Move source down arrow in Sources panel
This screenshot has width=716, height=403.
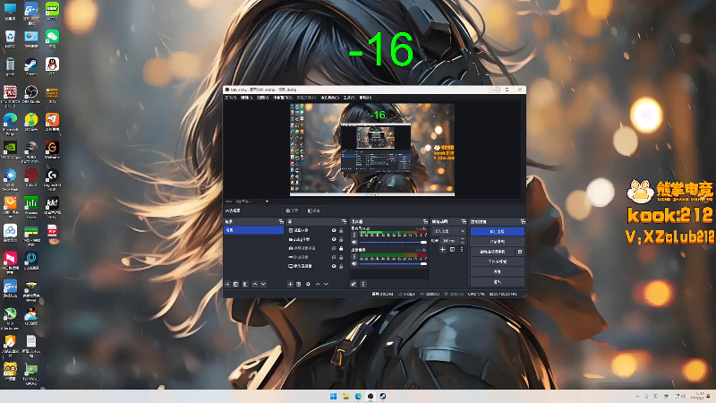point(326,284)
